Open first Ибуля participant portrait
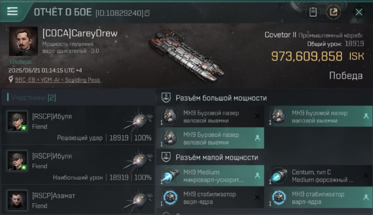Viewport: 373px width, 215px height. [17, 121]
